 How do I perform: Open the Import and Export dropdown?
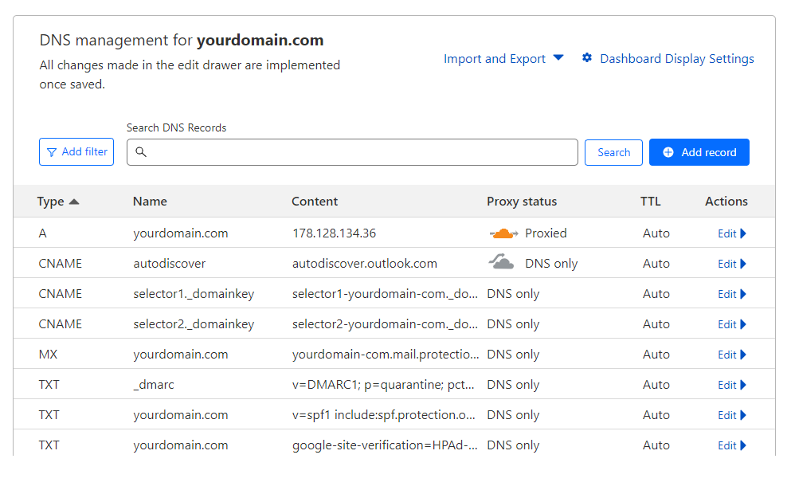tap(503, 58)
